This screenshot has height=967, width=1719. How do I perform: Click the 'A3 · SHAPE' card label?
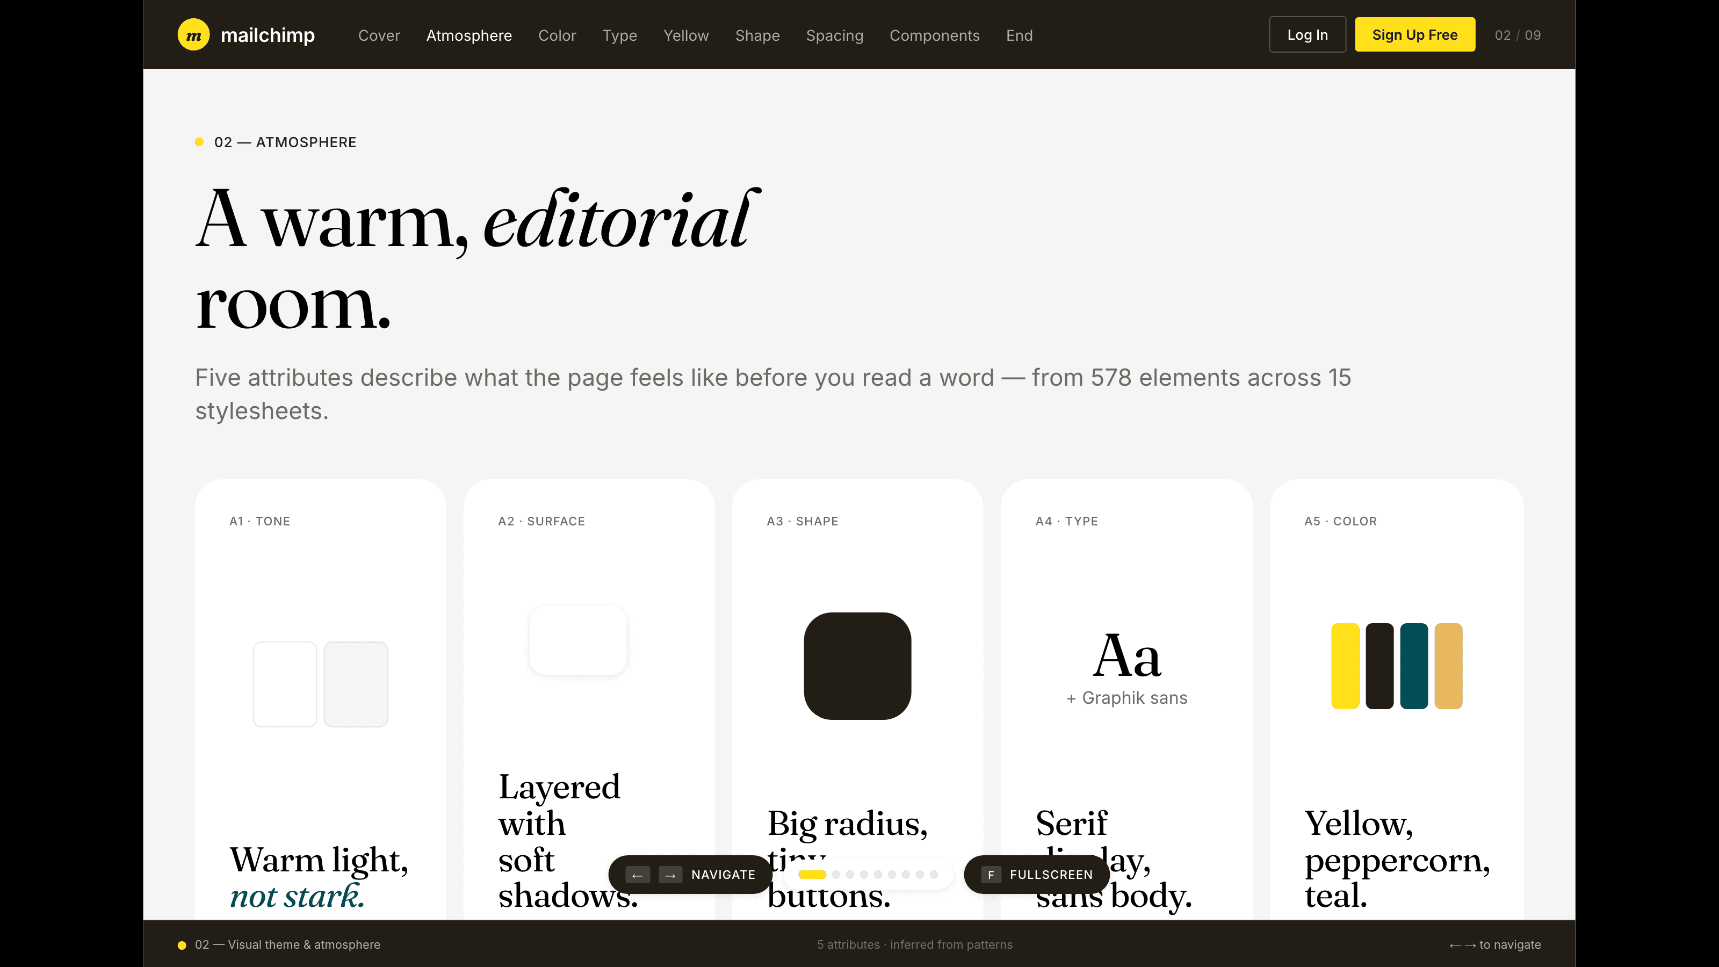[x=802, y=521]
